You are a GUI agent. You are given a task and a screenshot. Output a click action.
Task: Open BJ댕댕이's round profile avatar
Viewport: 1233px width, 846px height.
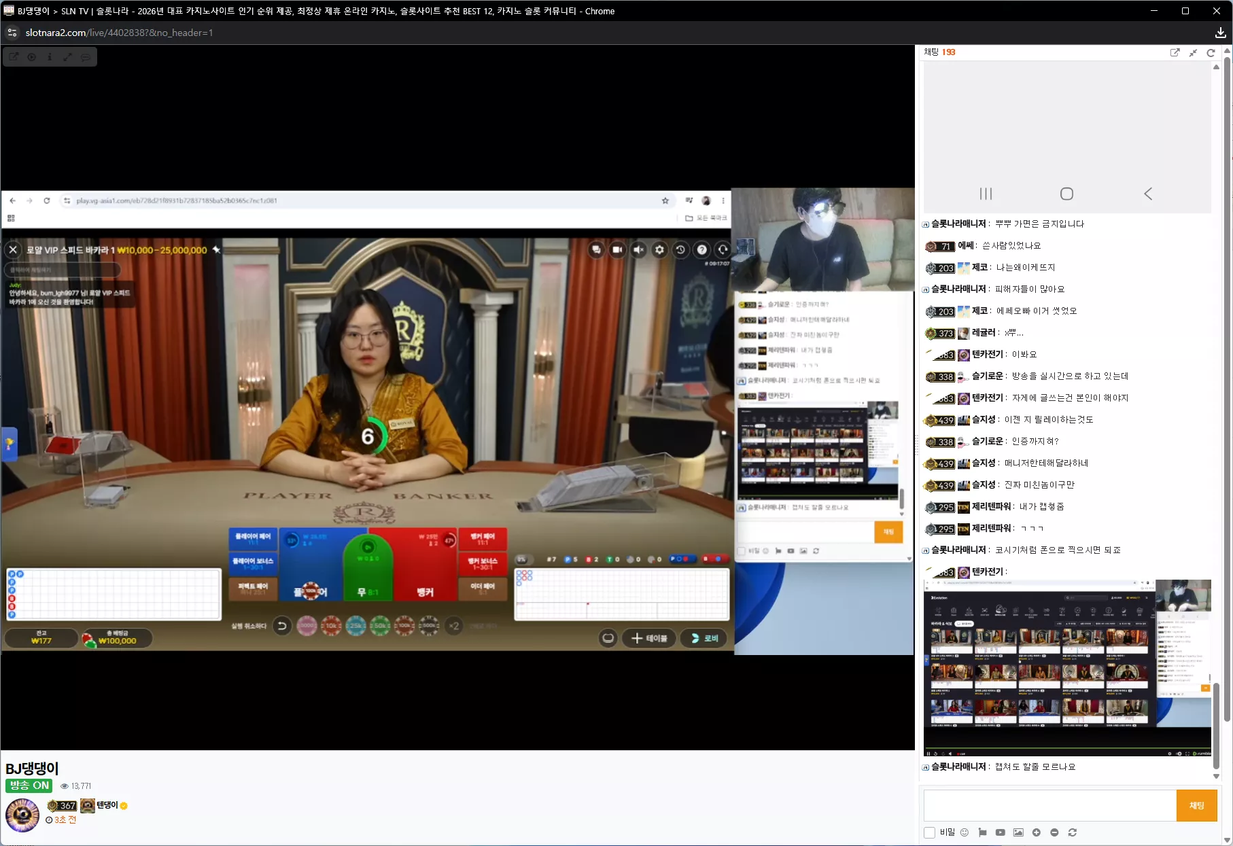click(x=22, y=815)
